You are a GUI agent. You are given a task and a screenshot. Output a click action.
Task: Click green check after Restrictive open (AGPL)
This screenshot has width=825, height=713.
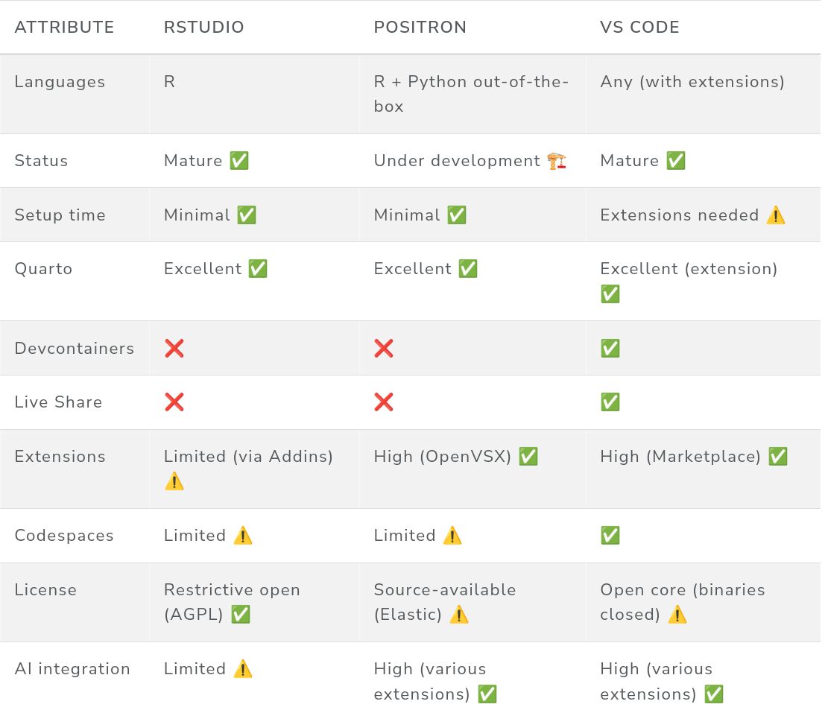pyautogui.click(x=241, y=615)
